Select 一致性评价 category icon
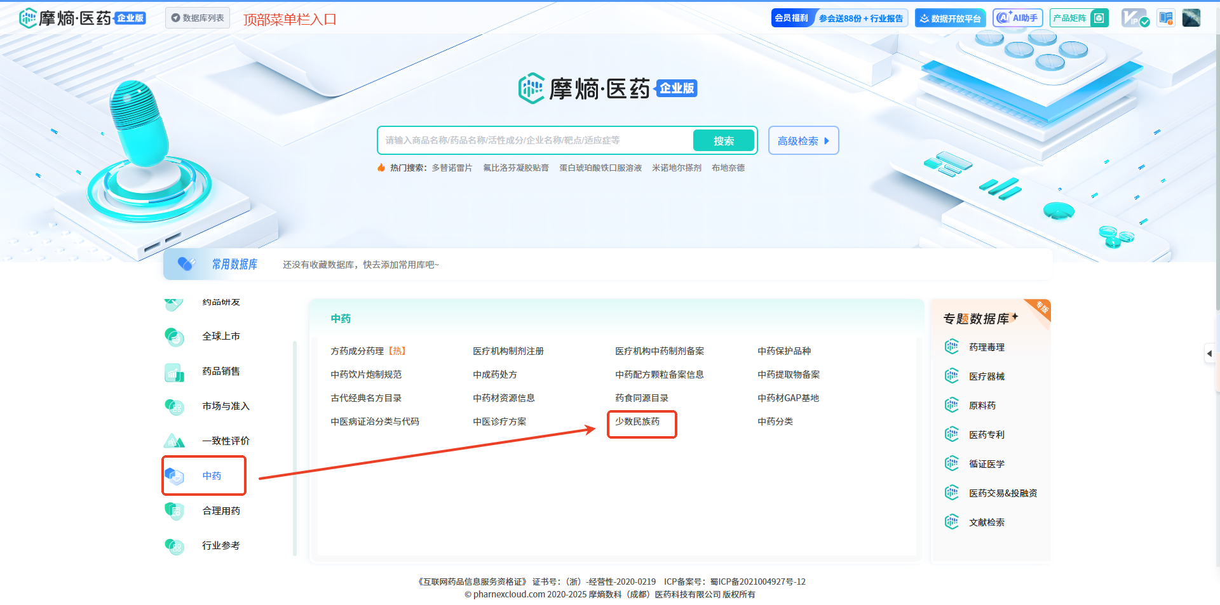 click(x=174, y=441)
